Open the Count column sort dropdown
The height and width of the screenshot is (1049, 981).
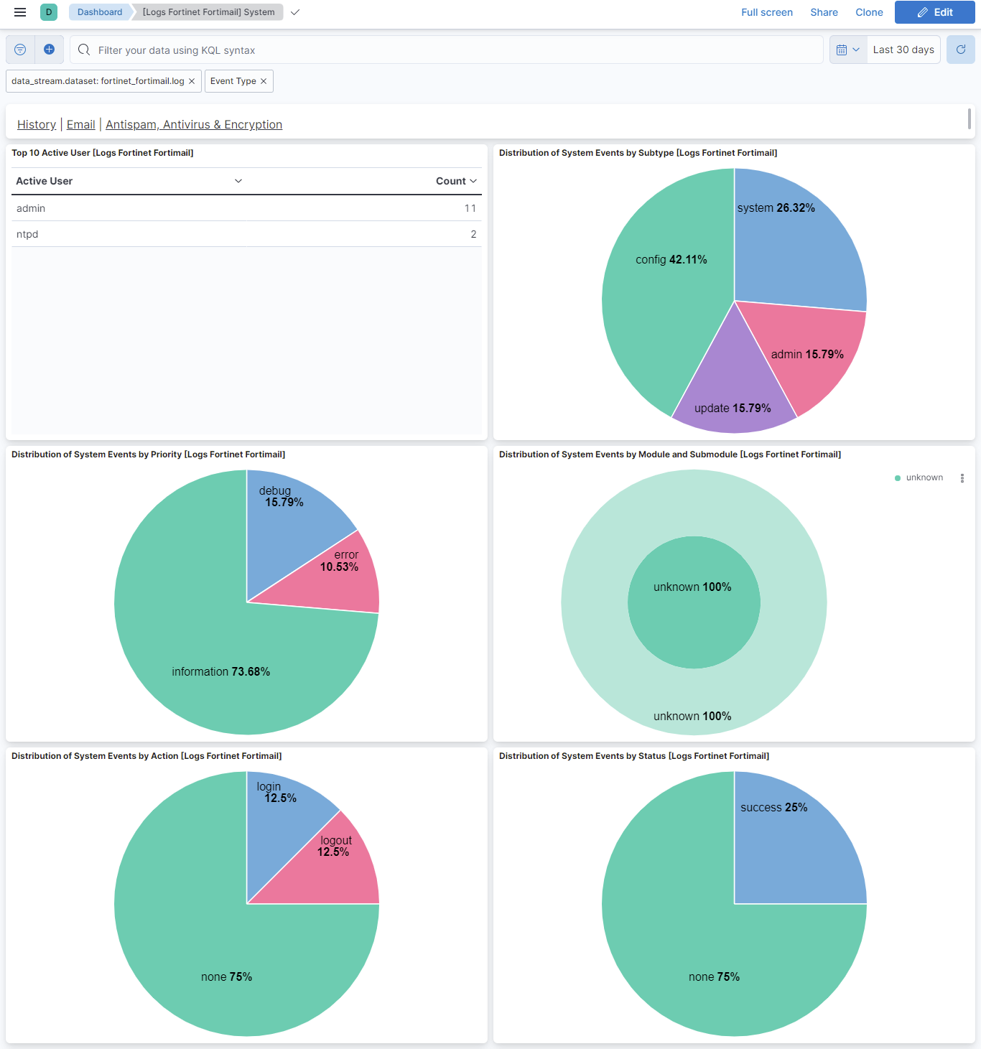472,181
